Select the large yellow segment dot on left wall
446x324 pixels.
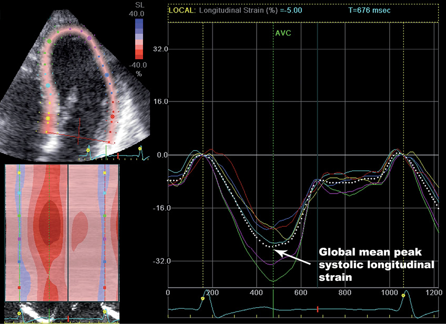[48, 118]
